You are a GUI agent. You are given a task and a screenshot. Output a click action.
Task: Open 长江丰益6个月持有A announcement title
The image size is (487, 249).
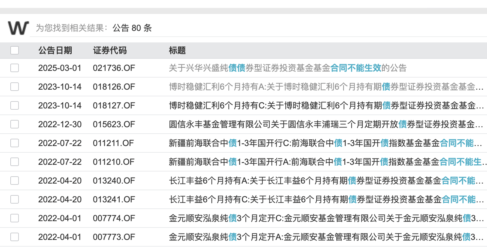[326, 181]
